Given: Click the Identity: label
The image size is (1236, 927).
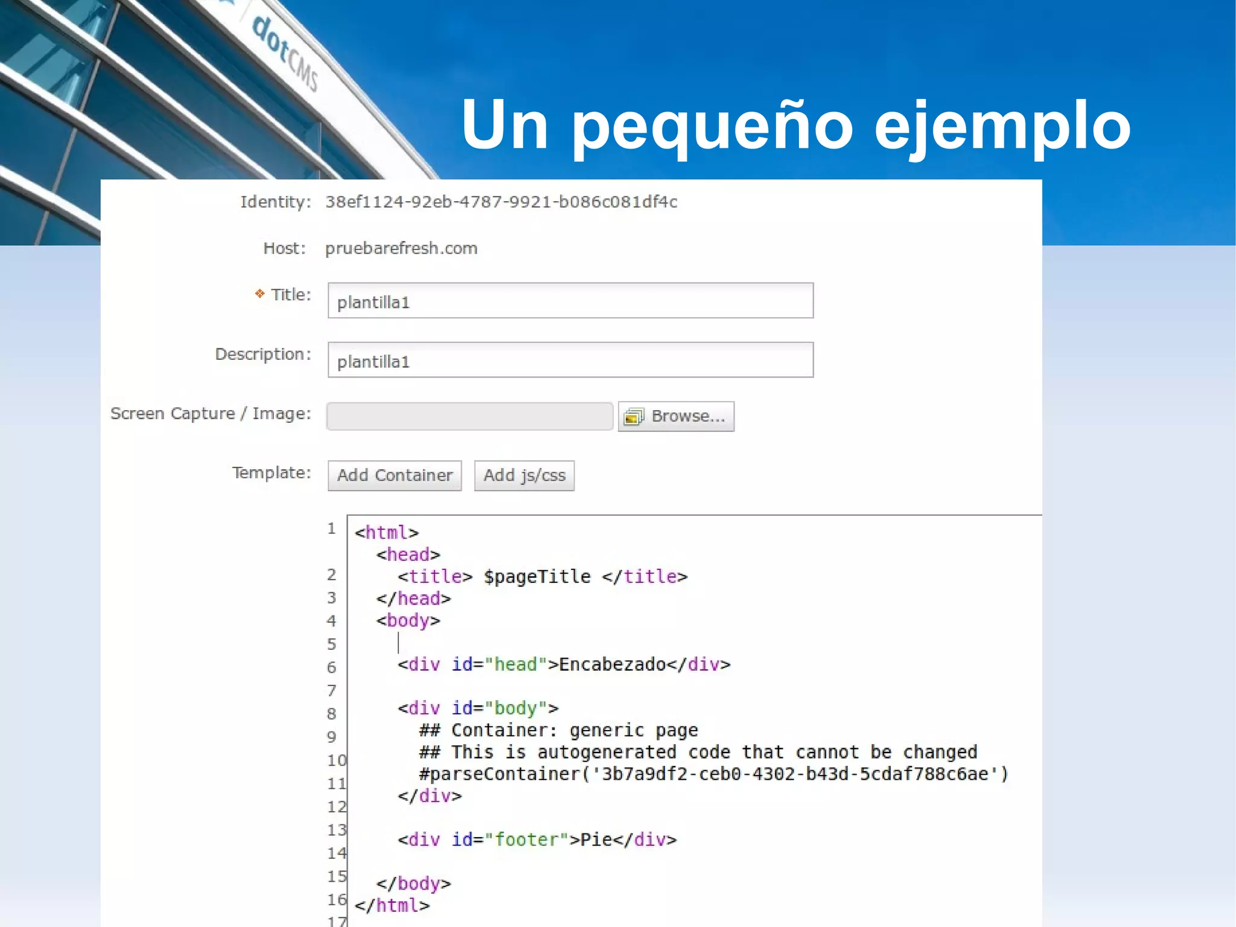Looking at the screenshot, I should [275, 202].
